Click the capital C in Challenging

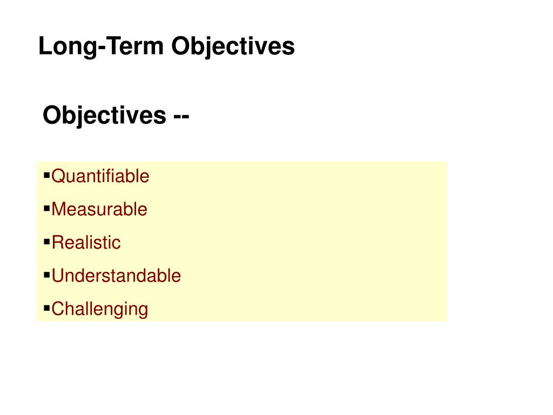point(58,309)
